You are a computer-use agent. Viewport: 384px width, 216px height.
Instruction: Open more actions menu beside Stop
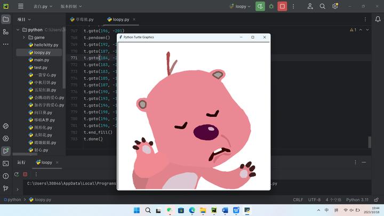(x=293, y=6)
